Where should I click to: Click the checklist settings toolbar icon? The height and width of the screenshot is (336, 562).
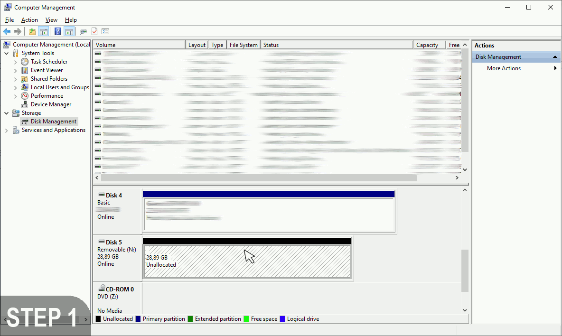(x=105, y=31)
